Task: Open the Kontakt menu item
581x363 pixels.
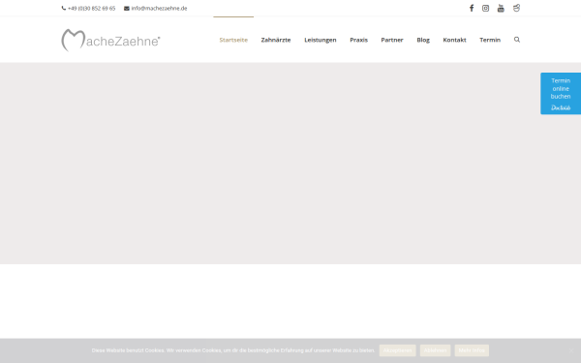Action: [455, 40]
